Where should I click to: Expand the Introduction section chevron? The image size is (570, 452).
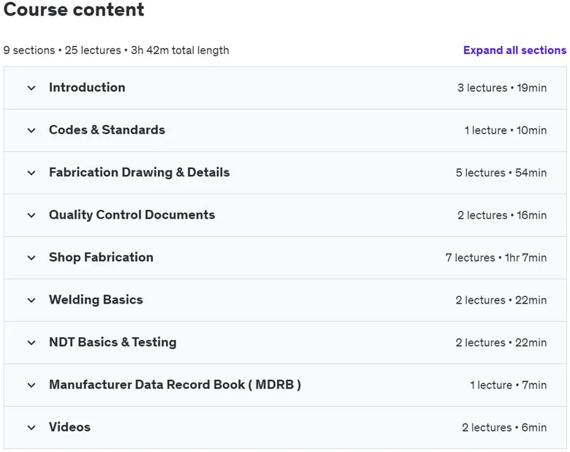(x=31, y=88)
